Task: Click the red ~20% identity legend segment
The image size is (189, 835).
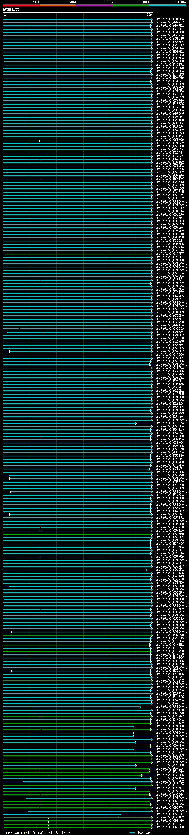Action: click(x=21, y=5)
